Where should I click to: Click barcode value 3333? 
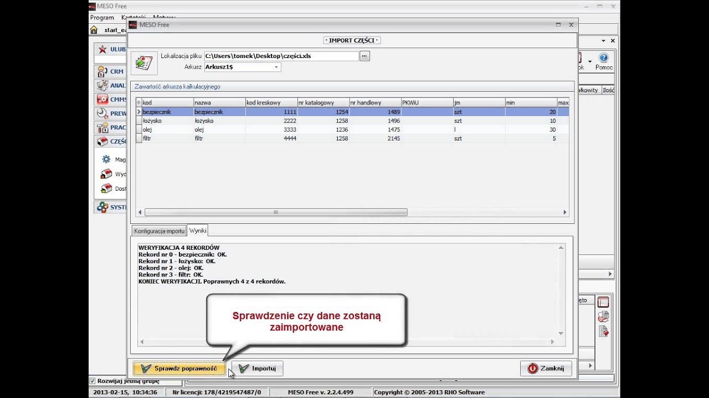pyautogui.click(x=290, y=129)
